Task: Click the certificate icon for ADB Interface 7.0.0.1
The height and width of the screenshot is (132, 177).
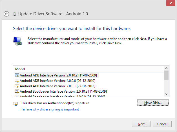Action: [17, 86]
